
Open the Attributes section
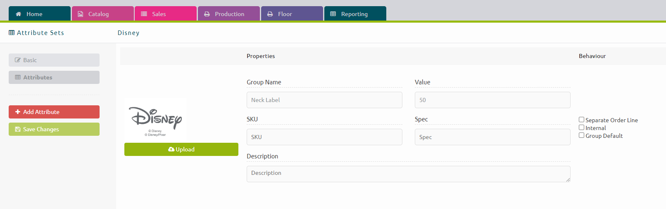(54, 77)
